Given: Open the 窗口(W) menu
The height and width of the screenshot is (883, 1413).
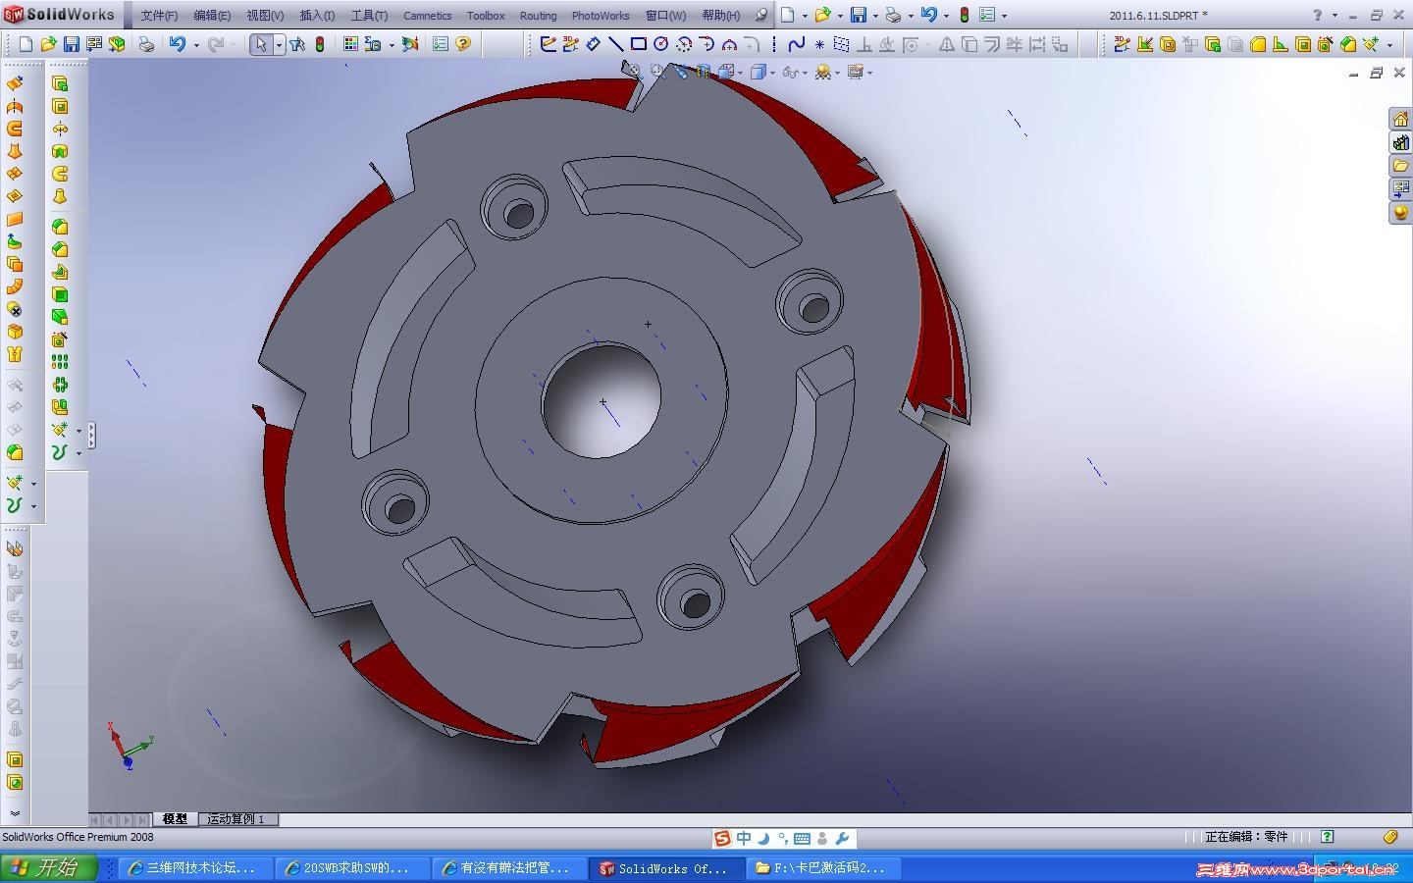Looking at the screenshot, I should [665, 16].
